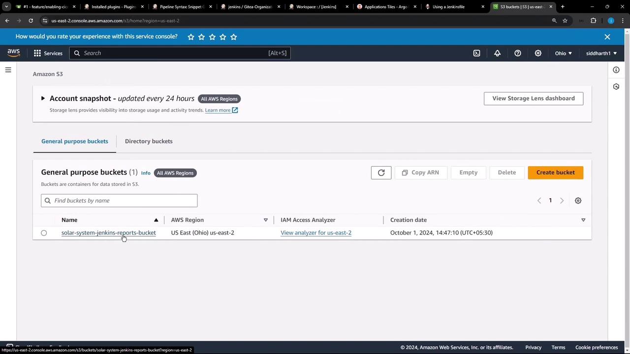Refresh the buckets list

click(381, 173)
